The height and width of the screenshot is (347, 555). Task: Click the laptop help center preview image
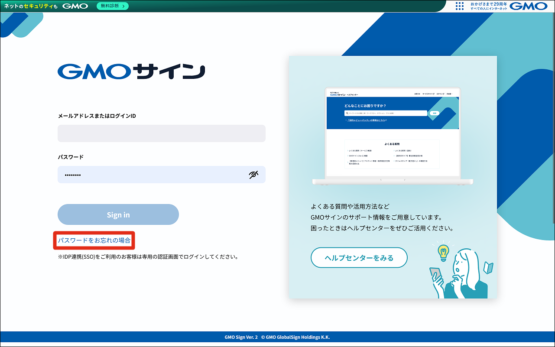click(393, 134)
